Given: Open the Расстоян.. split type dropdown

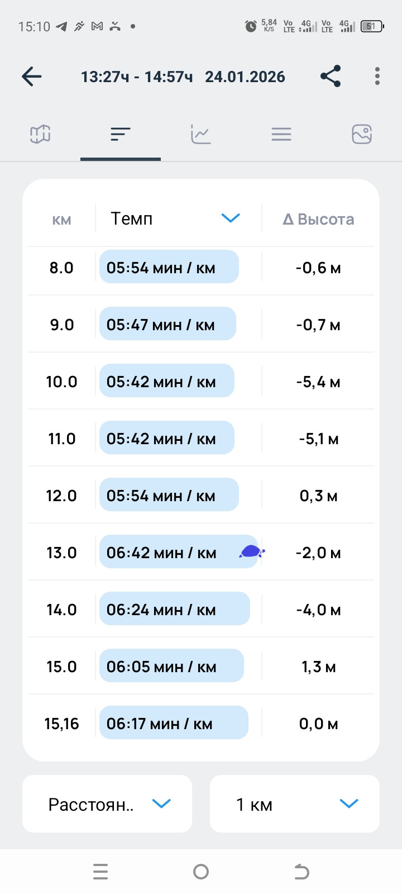Looking at the screenshot, I should click(107, 803).
